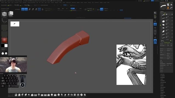Viewport: 175px width, 98px height.
Task: Toggle the blue Perspective shelf button
Action: (x=155, y=24)
